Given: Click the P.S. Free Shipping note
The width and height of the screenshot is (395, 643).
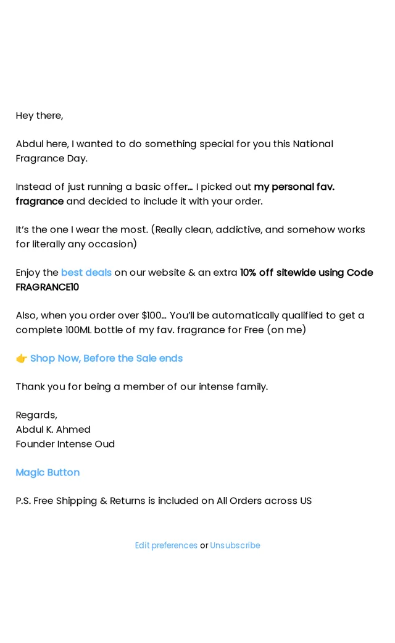Looking at the screenshot, I should 164,501.
